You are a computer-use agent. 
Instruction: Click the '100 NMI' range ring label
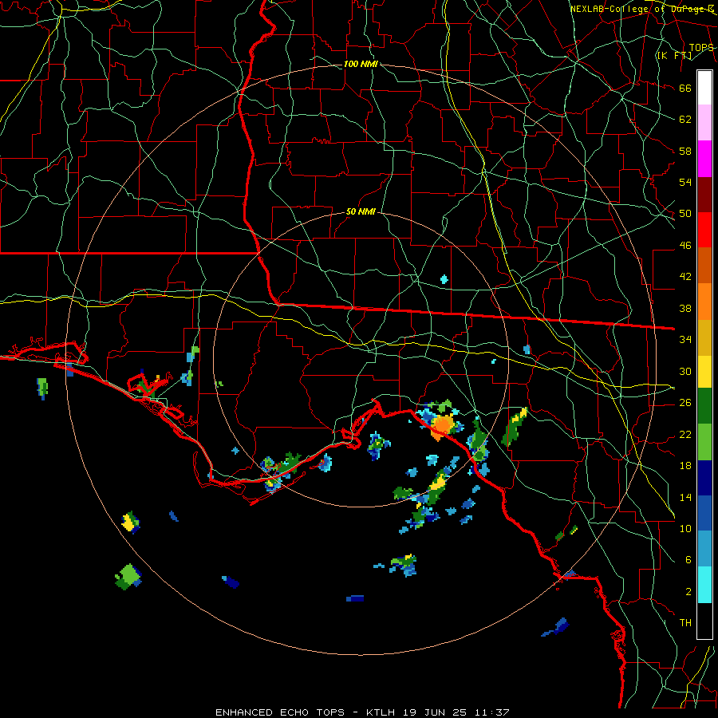pos(361,64)
